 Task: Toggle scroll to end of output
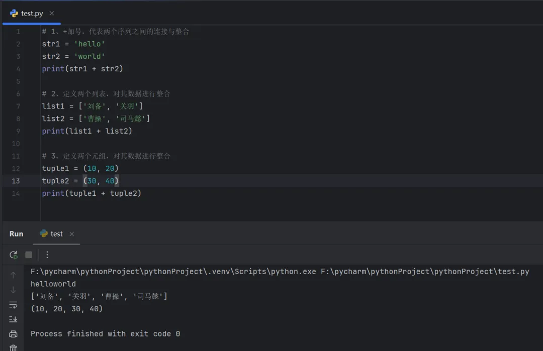pyautogui.click(x=13, y=319)
